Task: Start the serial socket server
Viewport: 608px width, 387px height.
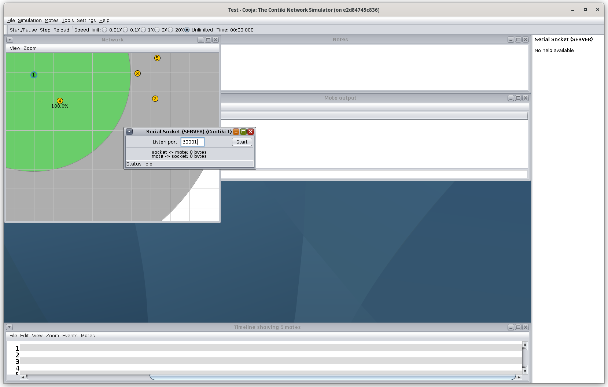Action: (242, 142)
